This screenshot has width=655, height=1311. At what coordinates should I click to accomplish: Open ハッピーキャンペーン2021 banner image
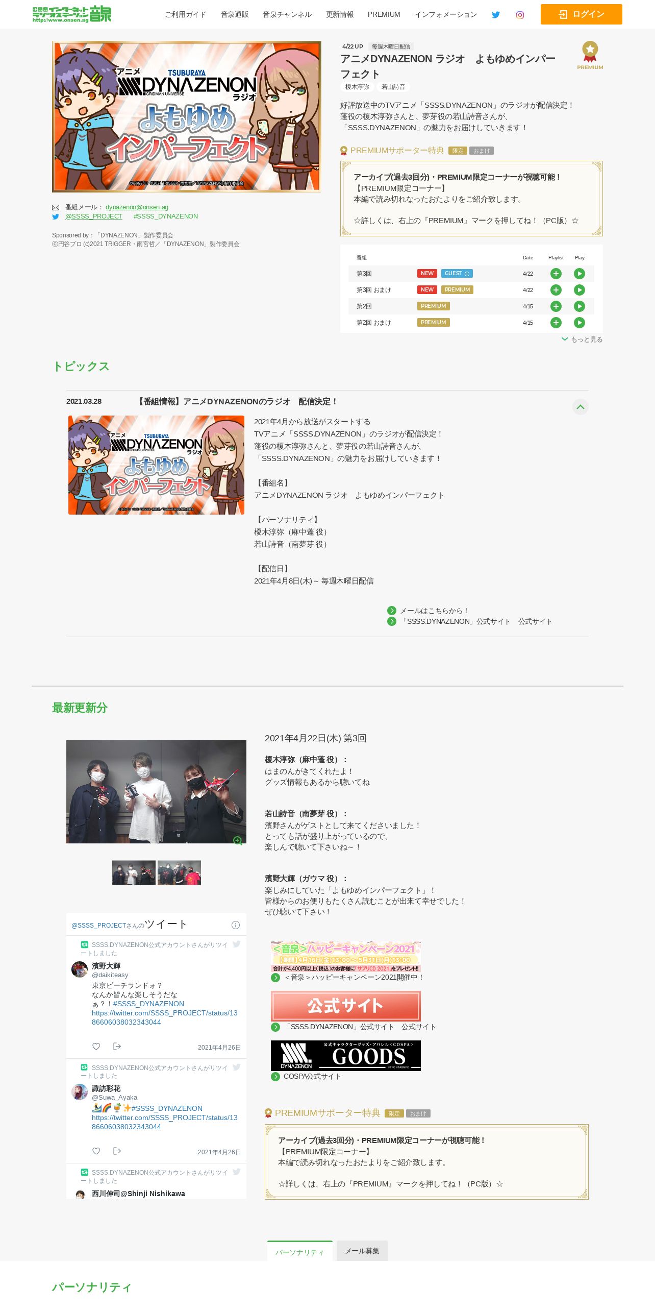[x=346, y=957]
